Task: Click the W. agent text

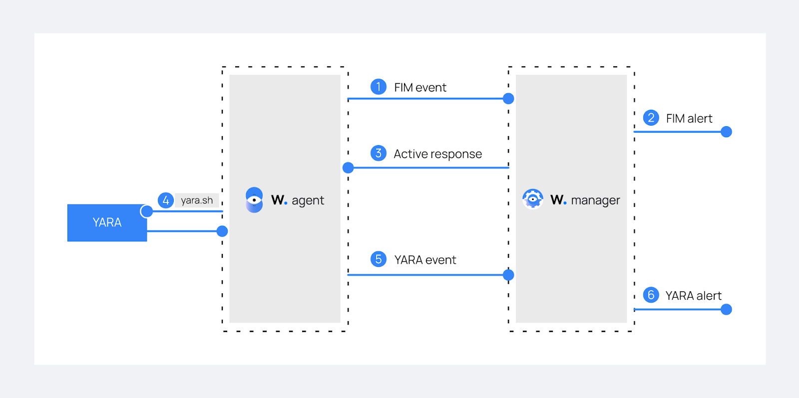Action: tap(298, 200)
